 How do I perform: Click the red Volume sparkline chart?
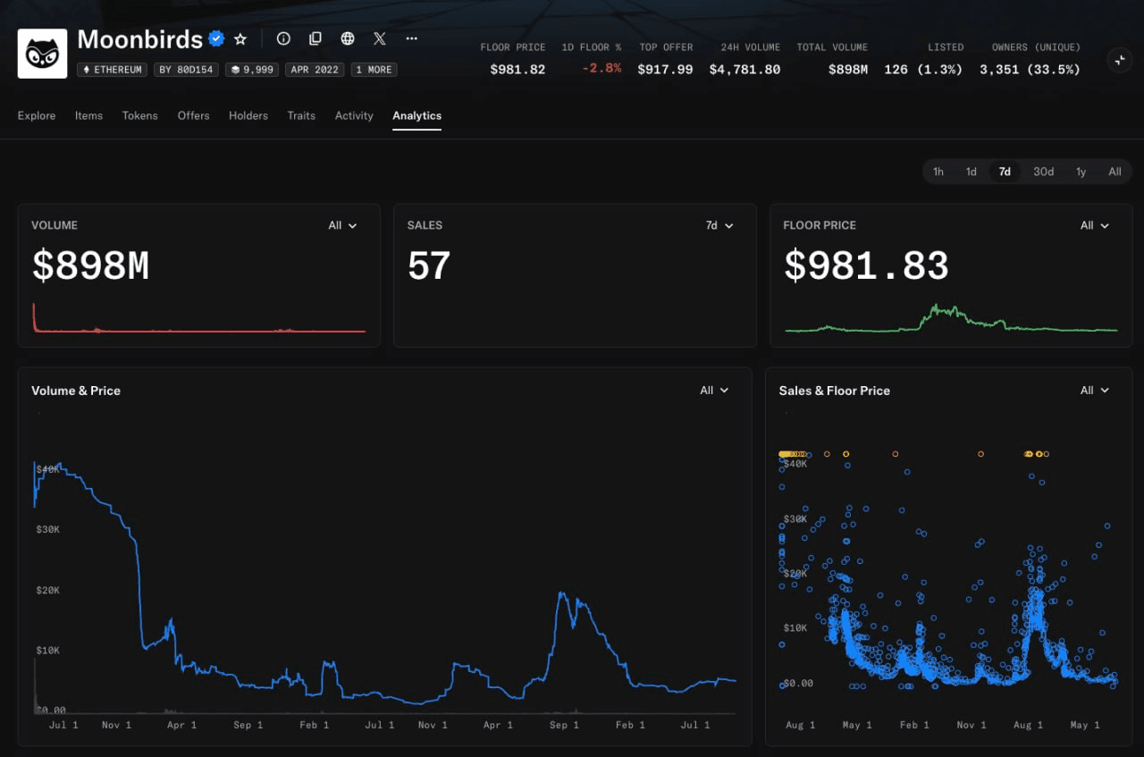[199, 318]
